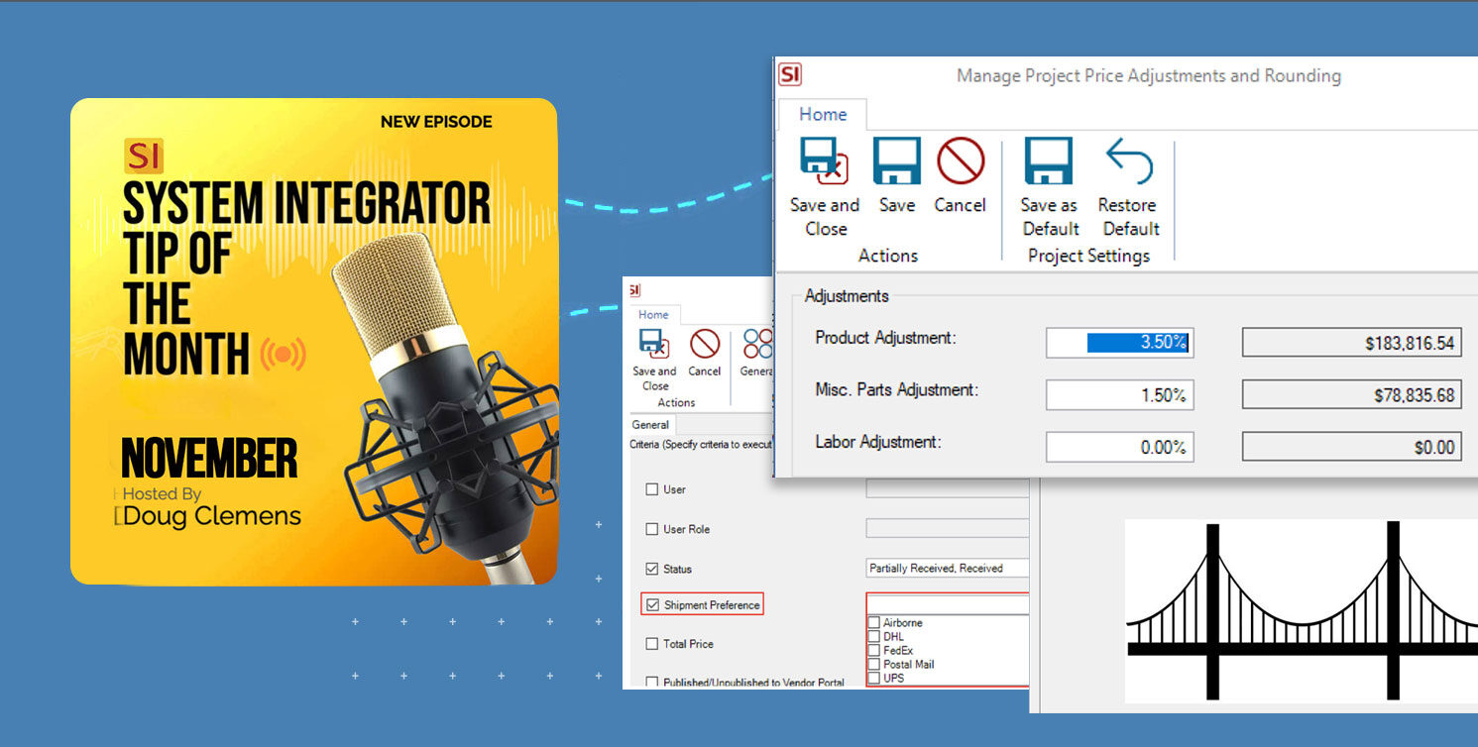
Task: Click Cancel in the Price Adjustments window
Action: [x=960, y=175]
